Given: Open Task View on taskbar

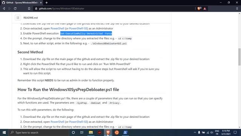Looking at the screenshot, I should 82,133.
